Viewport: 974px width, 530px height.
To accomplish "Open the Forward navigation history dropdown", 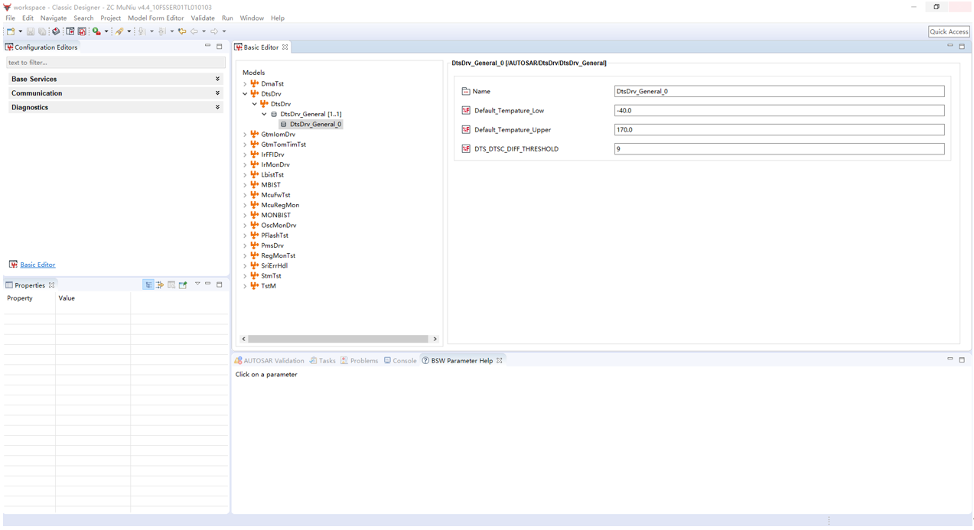I will coord(224,31).
